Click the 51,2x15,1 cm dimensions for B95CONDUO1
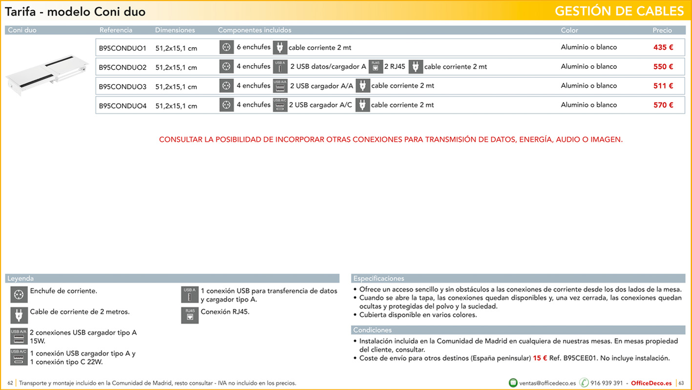The image size is (692, 390). (x=176, y=48)
